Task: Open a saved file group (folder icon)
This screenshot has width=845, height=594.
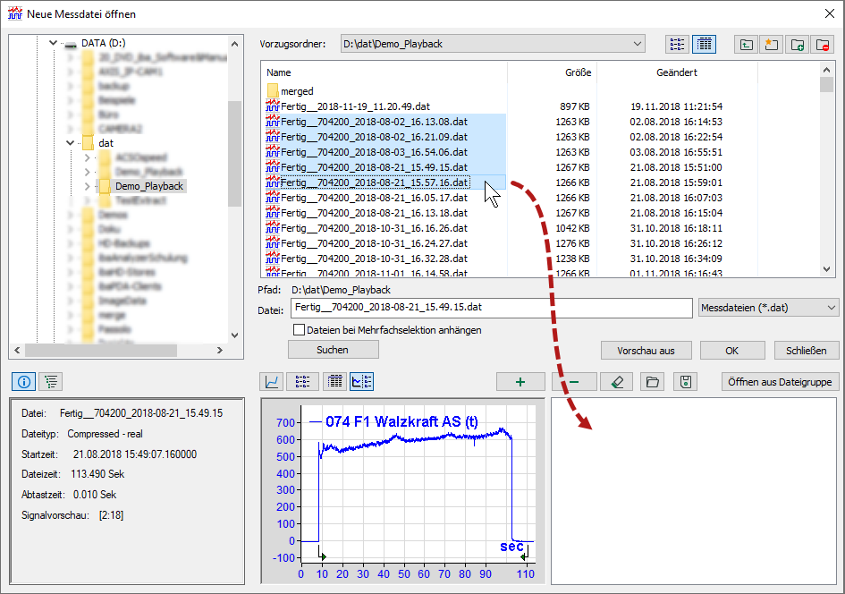Action: [652, 382]
